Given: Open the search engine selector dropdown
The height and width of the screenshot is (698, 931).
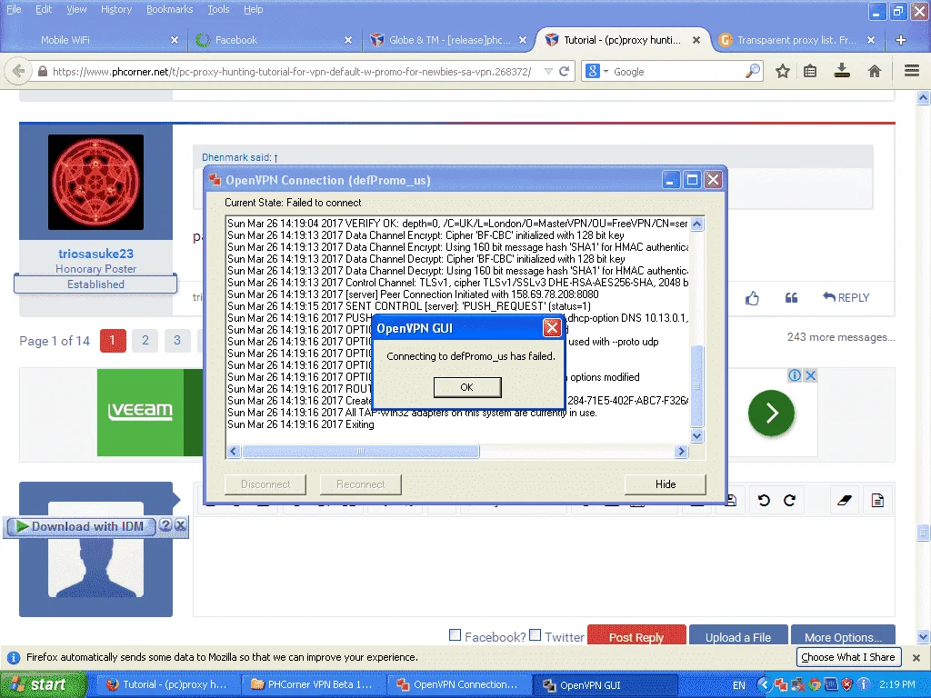Looking at the screenshot, I should (596, 72).
